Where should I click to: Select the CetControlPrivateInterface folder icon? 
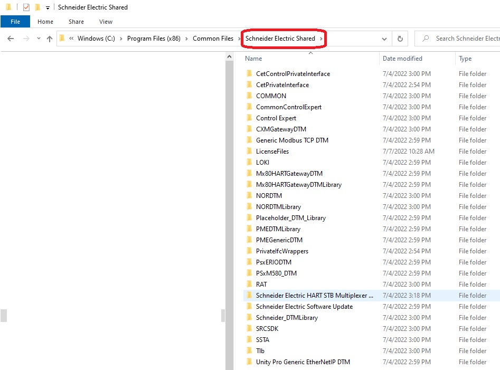249,73
